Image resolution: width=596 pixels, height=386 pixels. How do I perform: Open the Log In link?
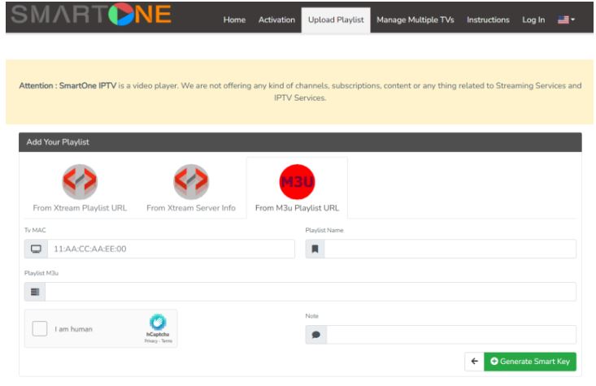533,20
